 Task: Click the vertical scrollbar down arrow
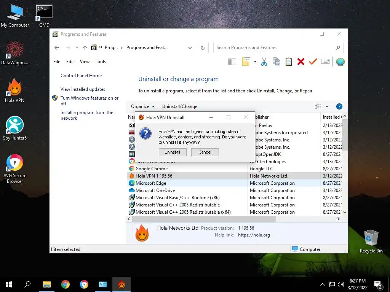click(x=345, y=212)
